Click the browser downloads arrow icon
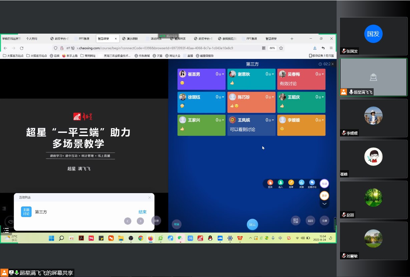410x277 pixels. coord(315,48)
